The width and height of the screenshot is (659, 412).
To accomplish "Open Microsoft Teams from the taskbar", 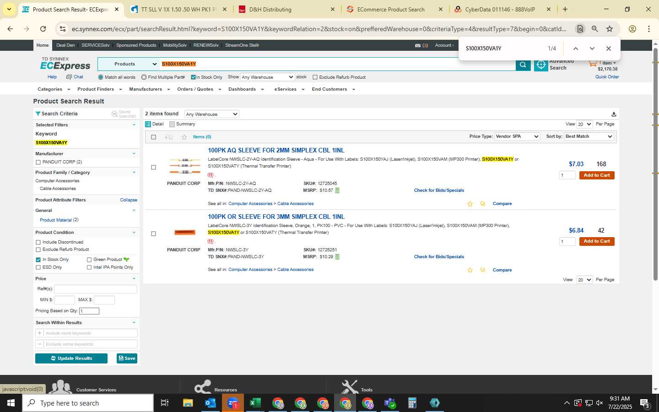I will (x=390, y=403).
